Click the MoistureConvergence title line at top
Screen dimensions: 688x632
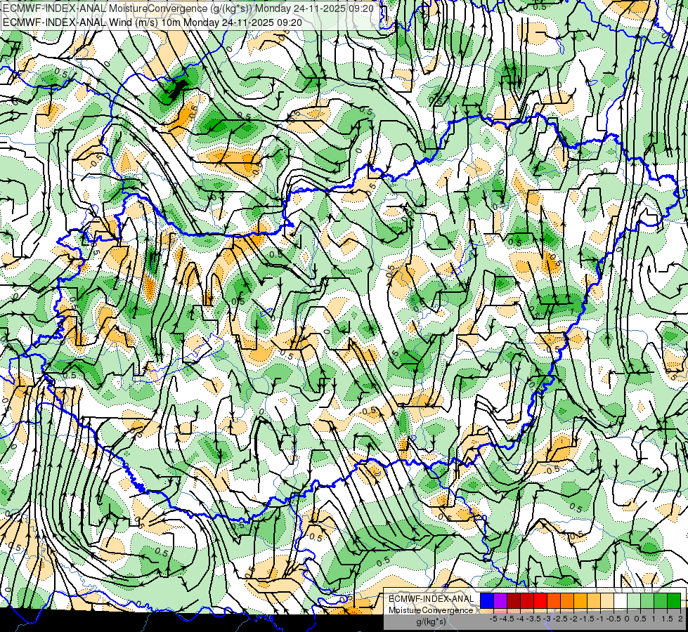point(188,8)
